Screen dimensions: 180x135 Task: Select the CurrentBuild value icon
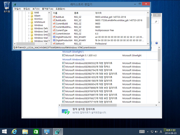tap(54, 24)
